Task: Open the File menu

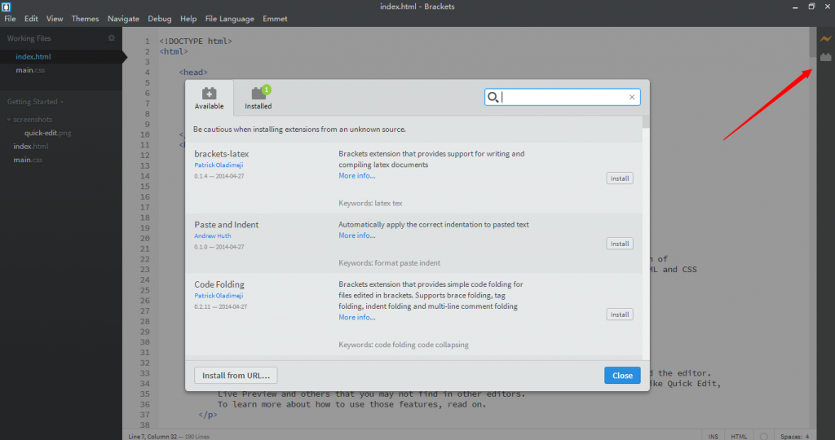Action: coord(10,19)
